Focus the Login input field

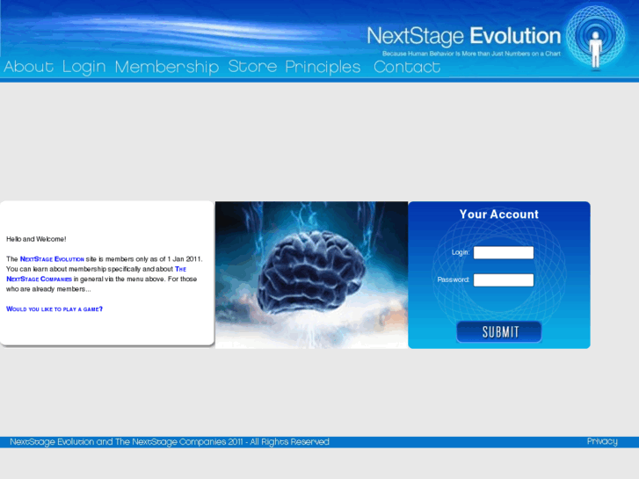504,253
